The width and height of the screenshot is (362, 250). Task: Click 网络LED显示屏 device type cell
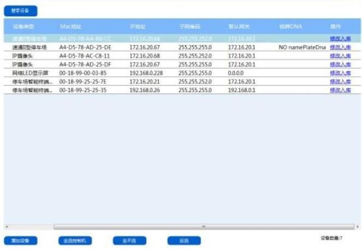pos(30,73)
